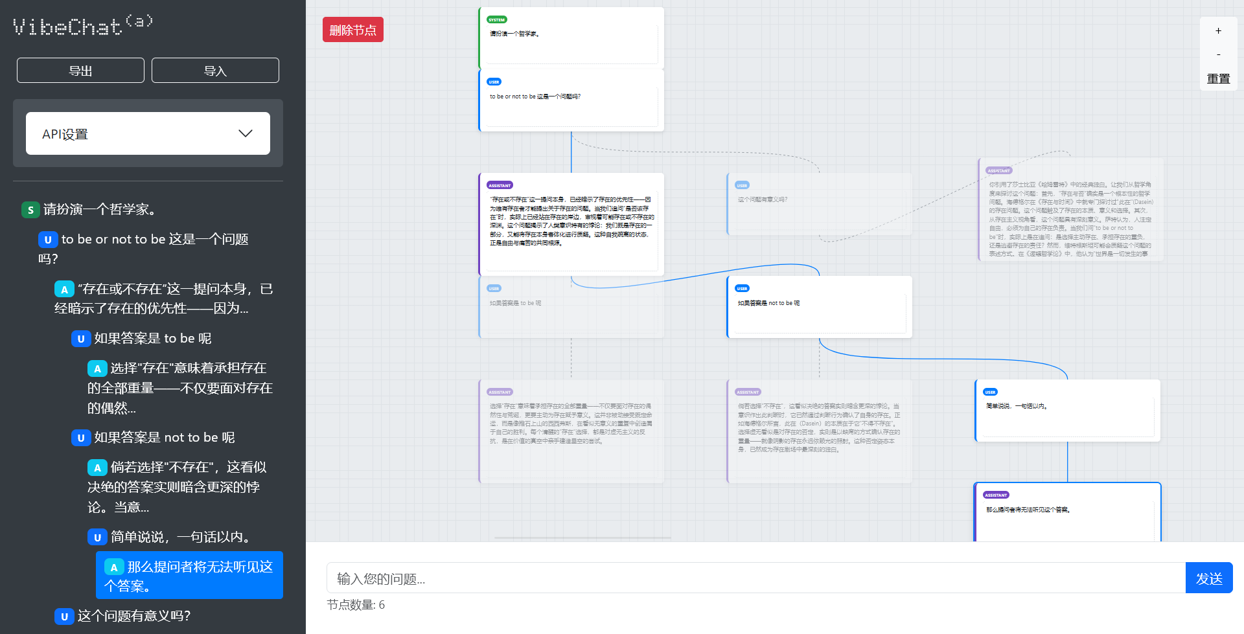Screen dimensions: 1244x634
Task: Click the A badge before 那么提问者将无法听见
Action: (x=114, y=567)
